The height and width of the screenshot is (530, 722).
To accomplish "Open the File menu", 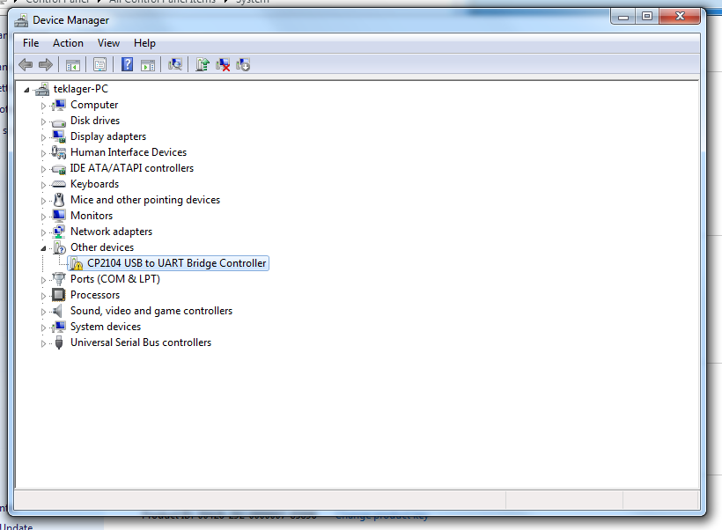I will pyautogui.click(x=31, y=42).
